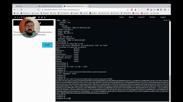
Task: Click the share icon in address bar
Action: pos(128,10)
